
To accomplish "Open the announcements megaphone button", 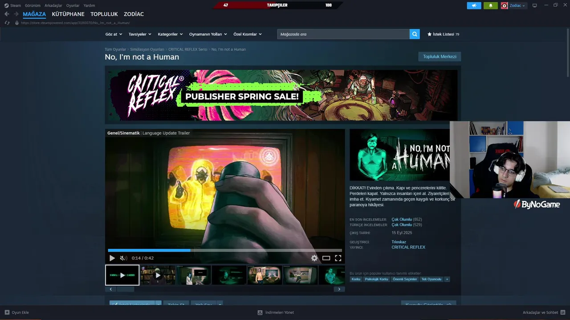I will (474, 5).
